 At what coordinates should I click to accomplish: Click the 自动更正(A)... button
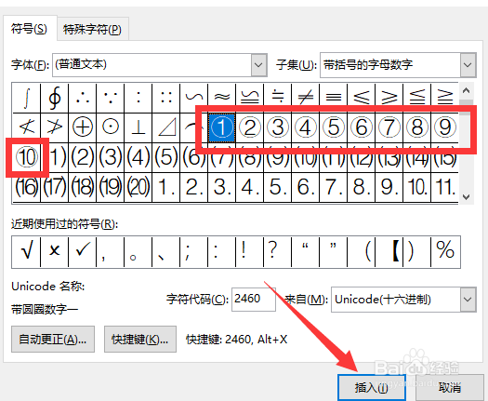point(53,339)
